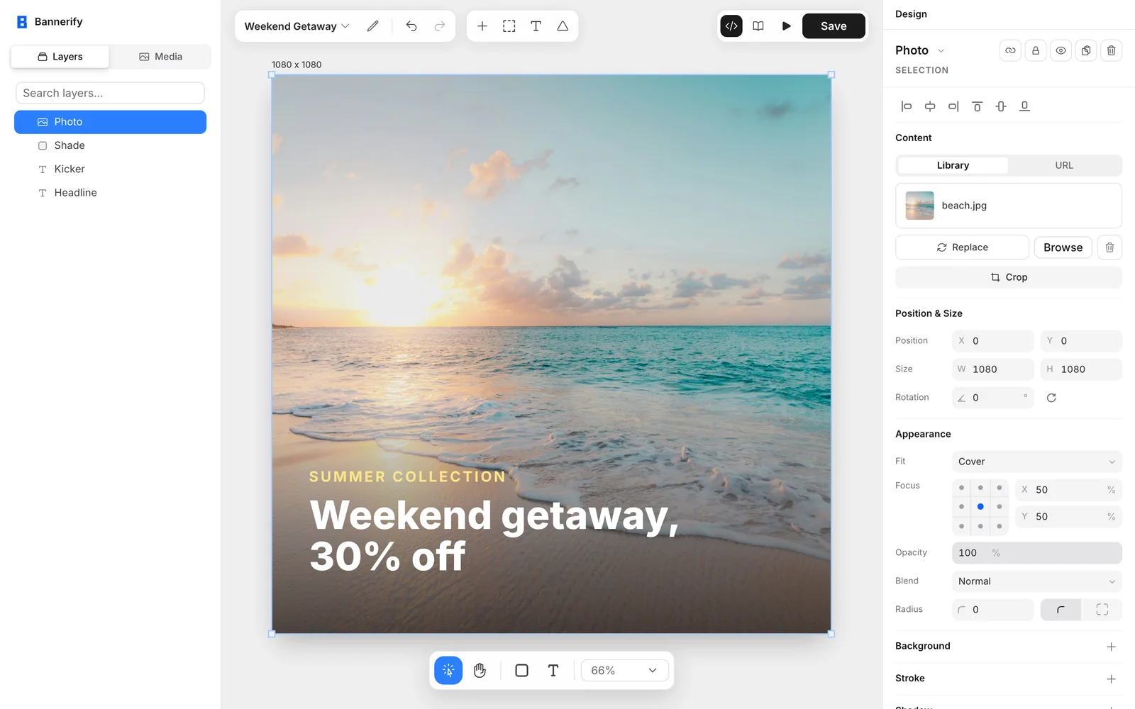The image size is (1135, 709).
Task: Activate the pointer select tool
Action: click(x=448, y=671)
